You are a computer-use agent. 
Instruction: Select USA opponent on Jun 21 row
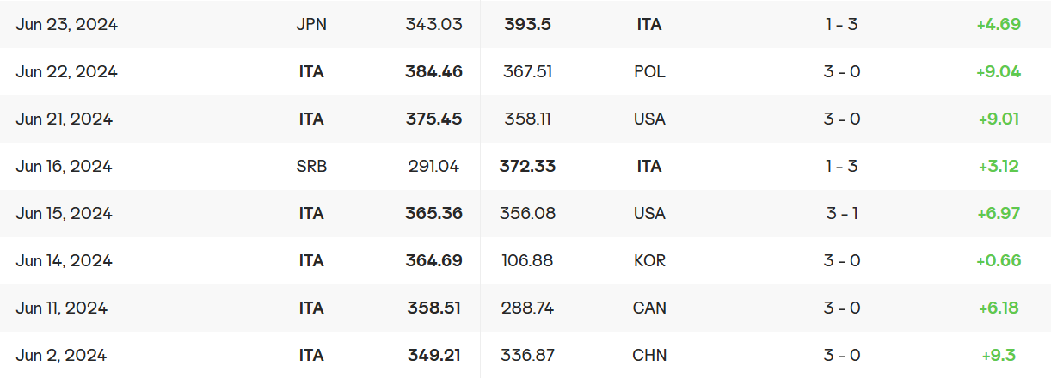649,119
